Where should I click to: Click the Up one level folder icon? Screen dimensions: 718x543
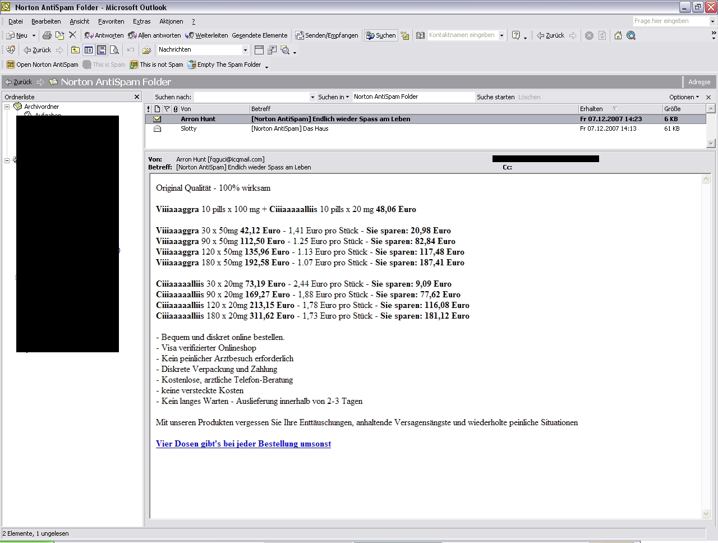pos(75,50)
